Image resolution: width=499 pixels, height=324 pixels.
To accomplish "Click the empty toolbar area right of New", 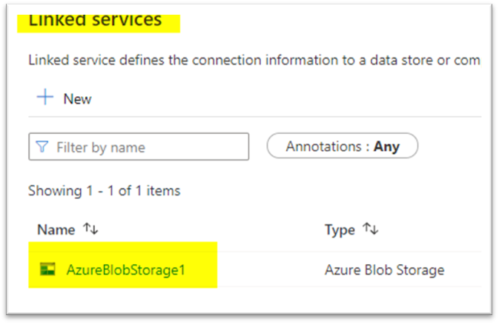I will 297,98.
